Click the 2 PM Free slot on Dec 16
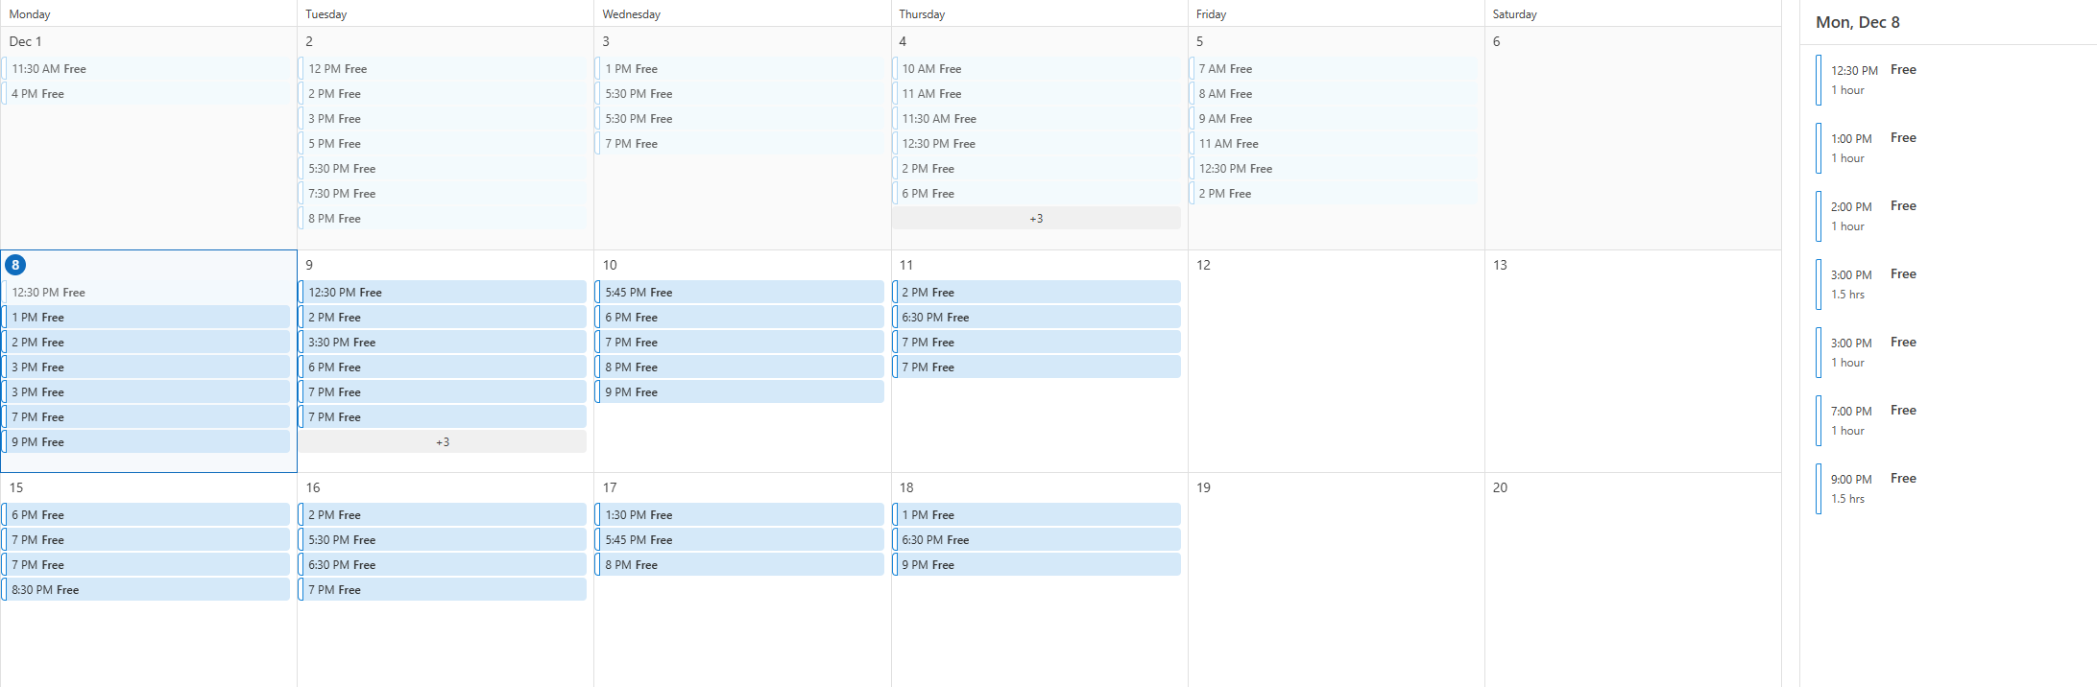This screenshot has height=687, width=2097. (443, 515)
